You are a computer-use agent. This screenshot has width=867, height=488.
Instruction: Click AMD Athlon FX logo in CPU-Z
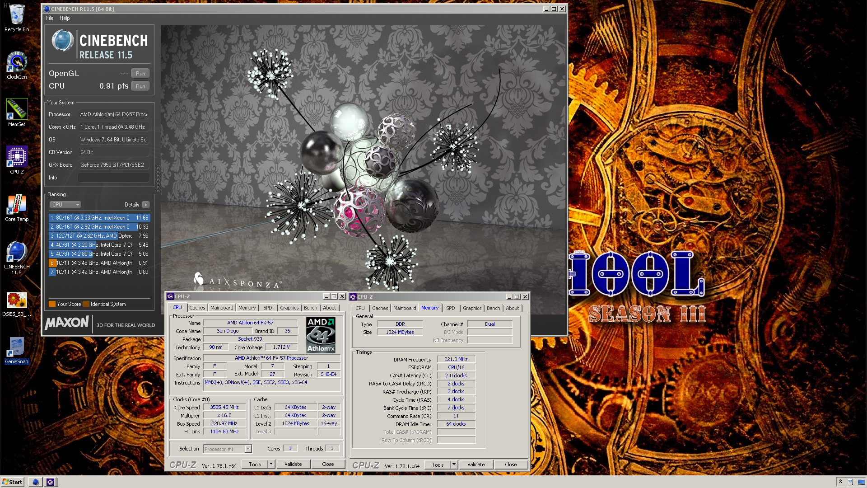(321, 335)
